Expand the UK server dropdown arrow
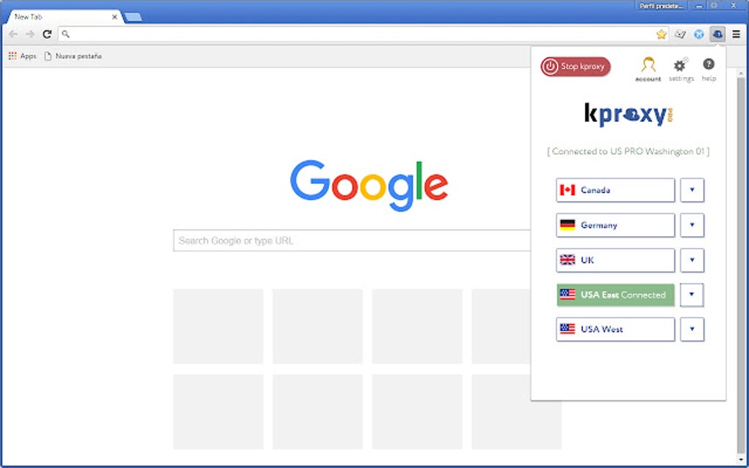749x468 pixels. coord(692,260)
